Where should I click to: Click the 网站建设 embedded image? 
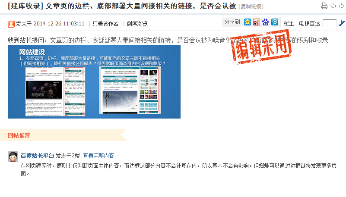(94, 81)
